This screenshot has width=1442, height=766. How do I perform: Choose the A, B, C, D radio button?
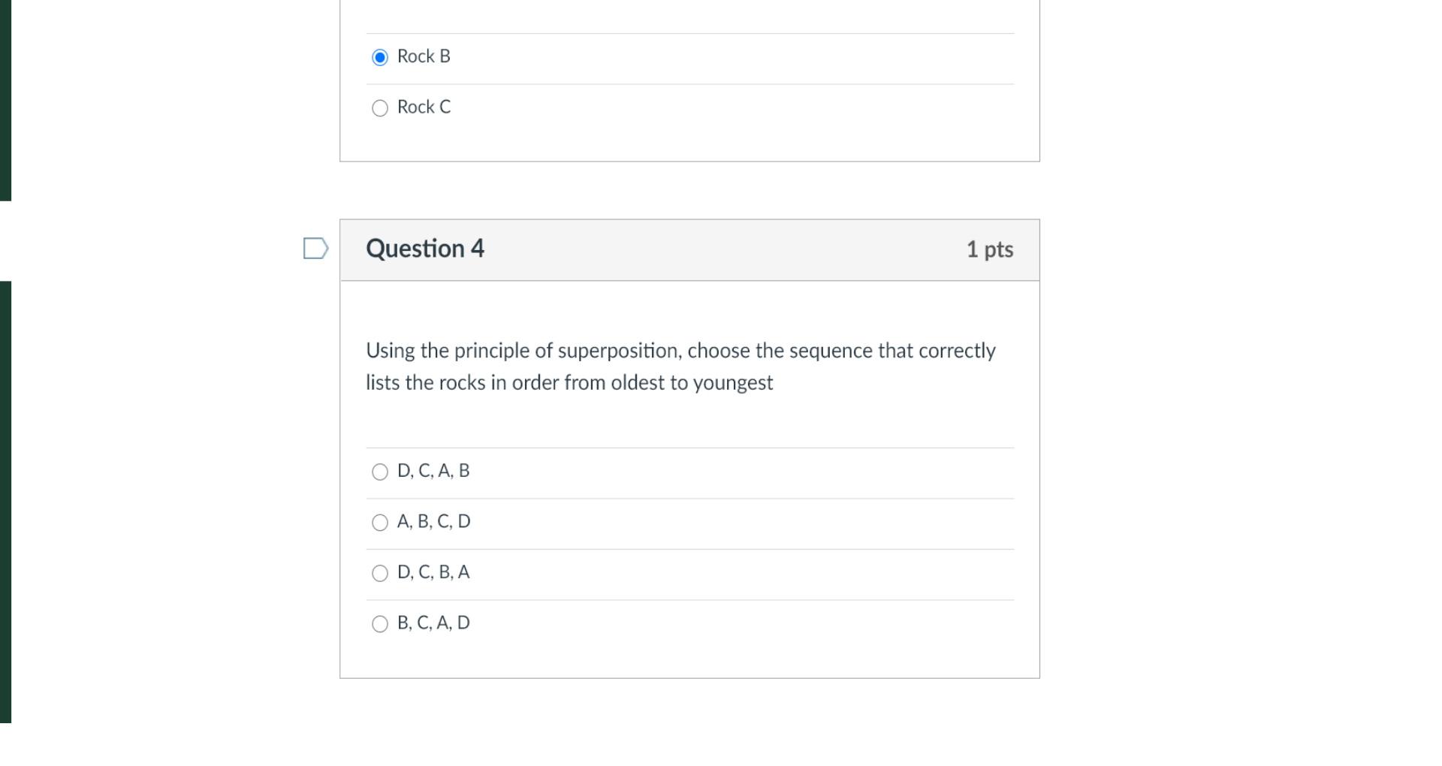click(380, 523)
